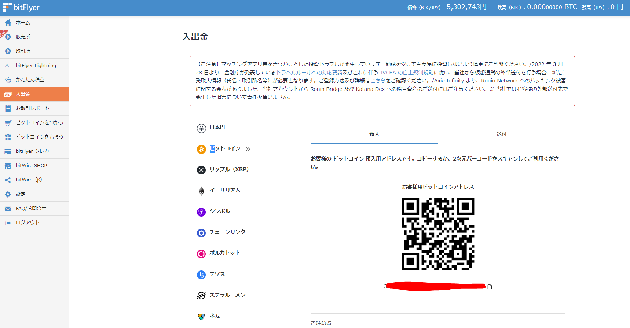630x328 pixels.
Task: Click the bitFlyer クレカ card icon
Action: 8,152
